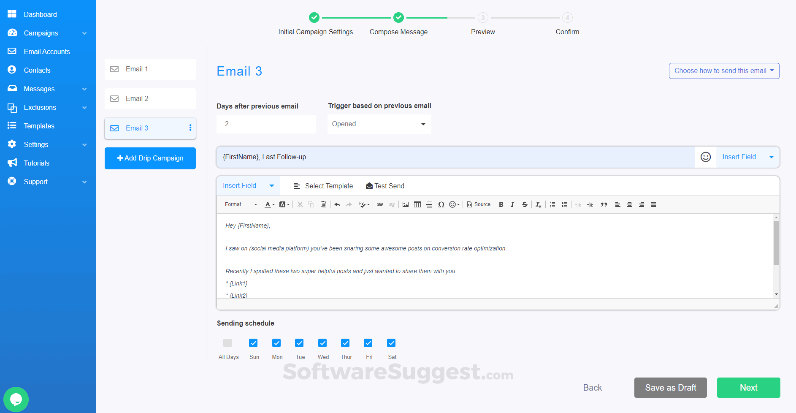The height and width of the screenshot is (413, 796).
Task: Apply italic formatting in the editor
Action: click(x=512, y=204)
